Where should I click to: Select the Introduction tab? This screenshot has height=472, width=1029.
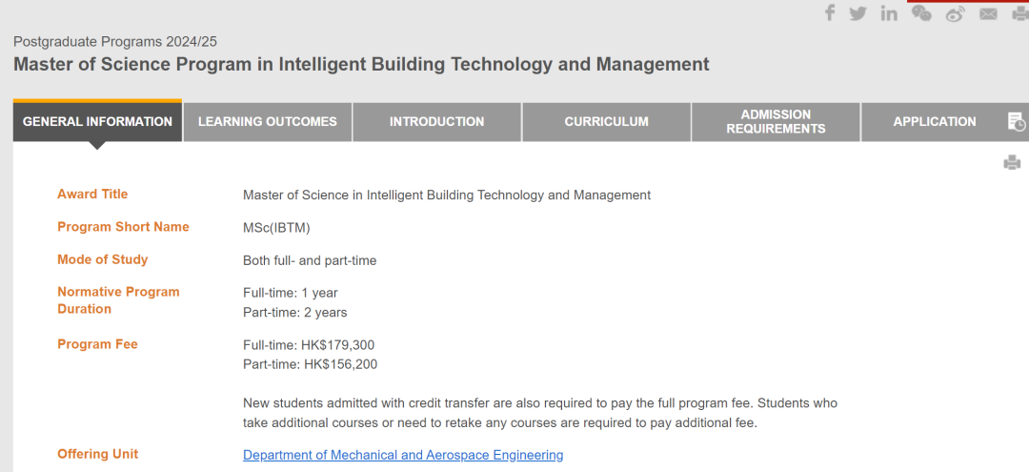point(436,122)
